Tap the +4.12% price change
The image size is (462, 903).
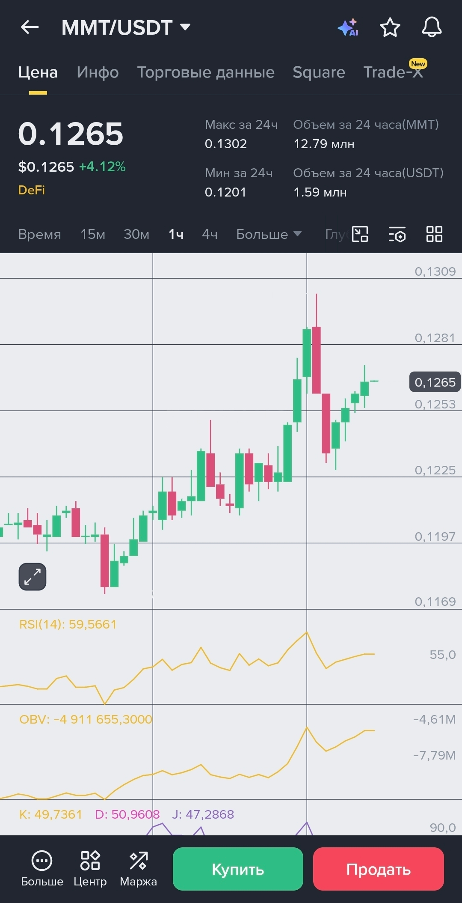point(102,167)
